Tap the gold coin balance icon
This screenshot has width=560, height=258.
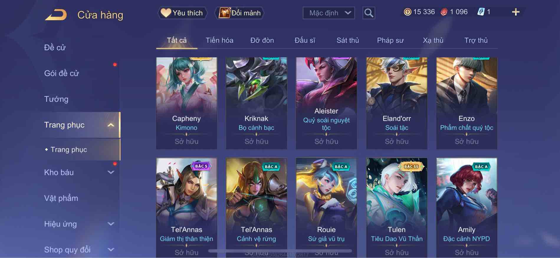[407, 12]
